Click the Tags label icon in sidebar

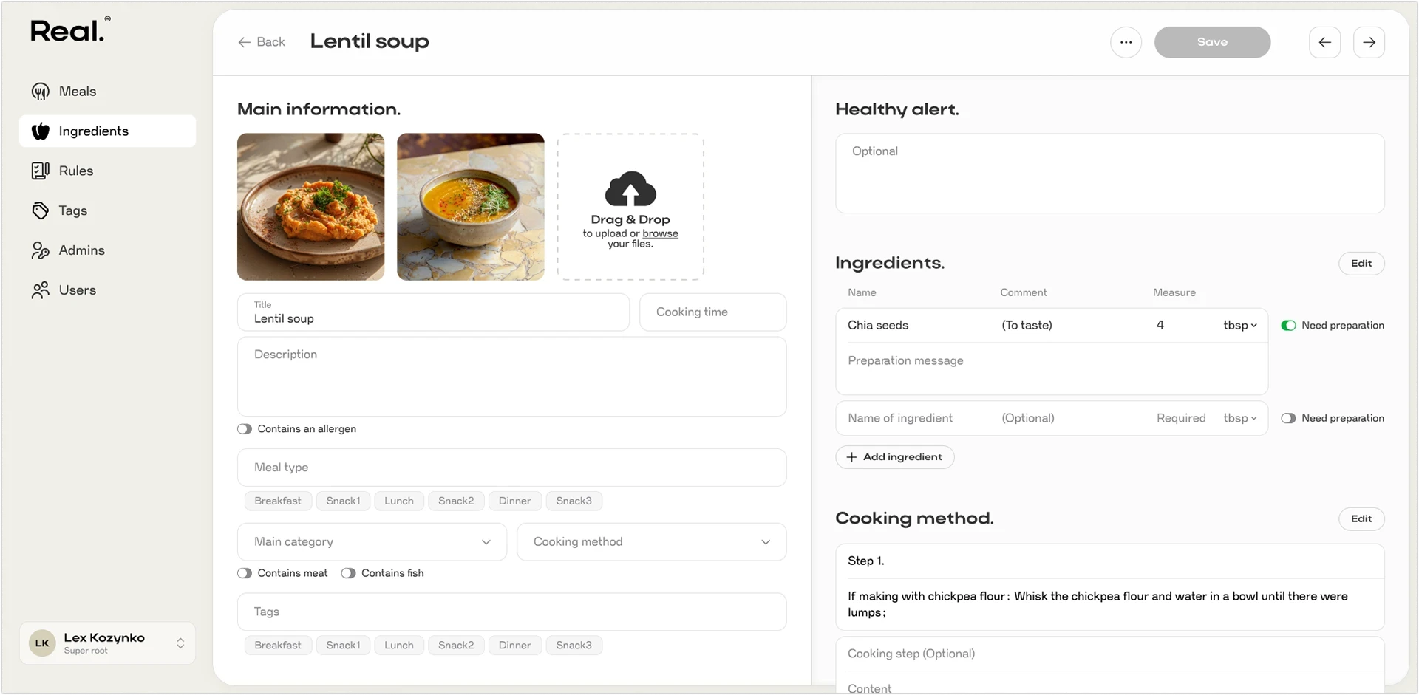pos(41,210)
